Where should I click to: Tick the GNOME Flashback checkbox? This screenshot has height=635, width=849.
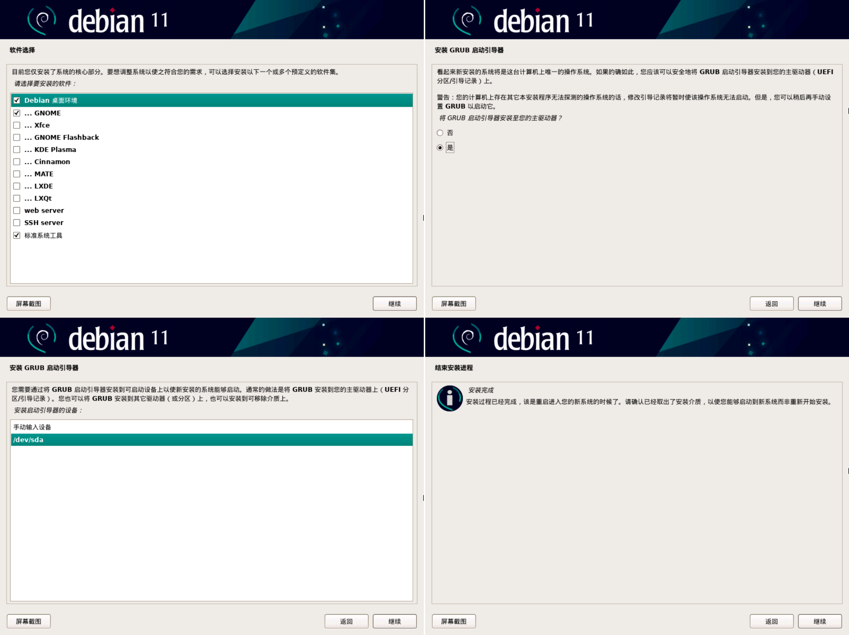point(16,137)
